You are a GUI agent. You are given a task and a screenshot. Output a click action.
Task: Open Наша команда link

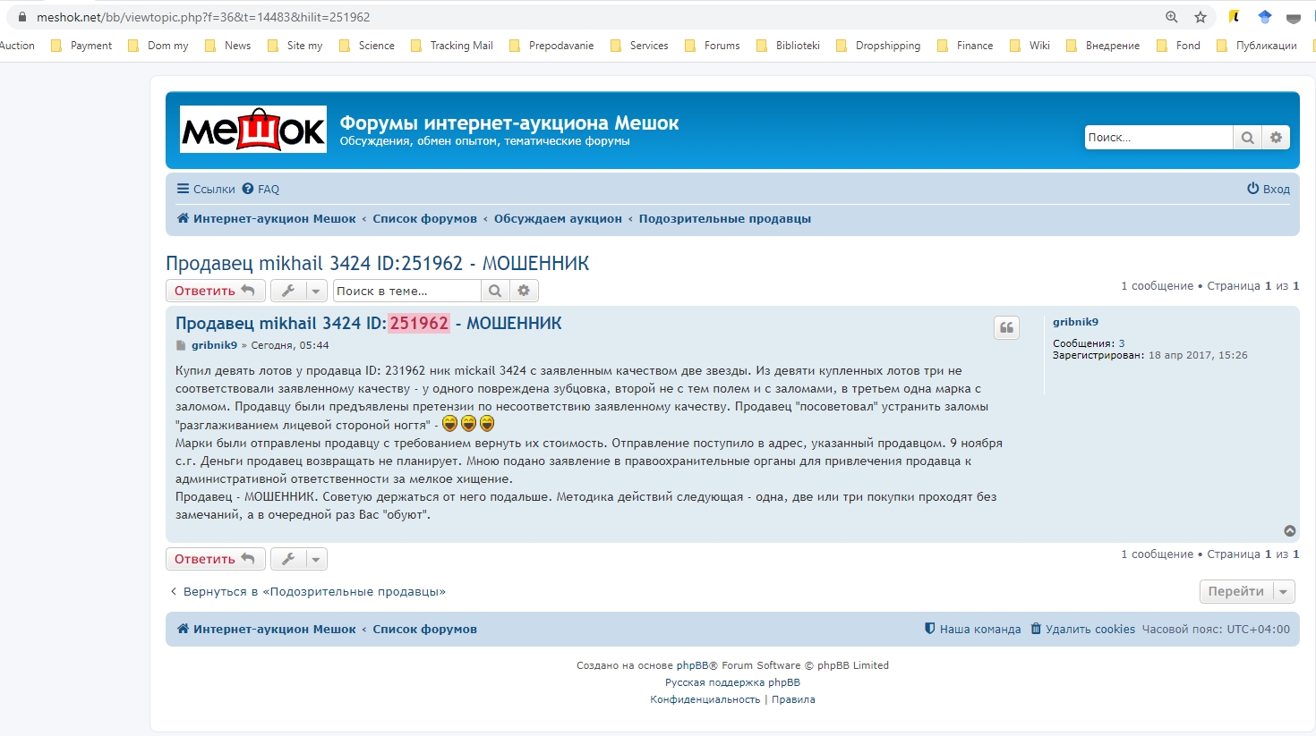[972, 630]
